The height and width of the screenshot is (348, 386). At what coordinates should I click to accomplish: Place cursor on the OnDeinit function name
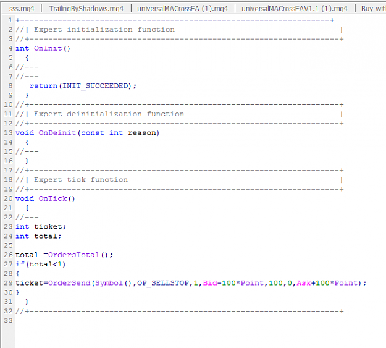[x=57, y=133]
